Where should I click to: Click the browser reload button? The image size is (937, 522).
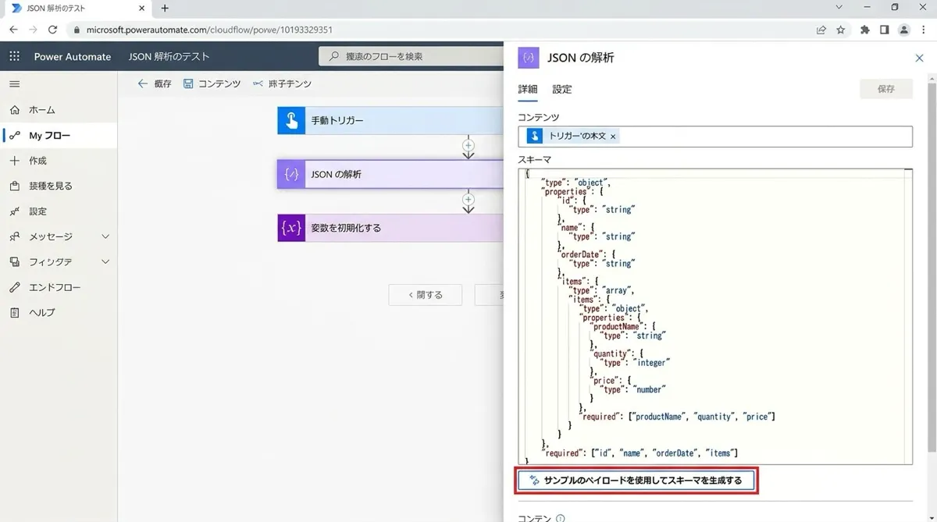[52, 30]
